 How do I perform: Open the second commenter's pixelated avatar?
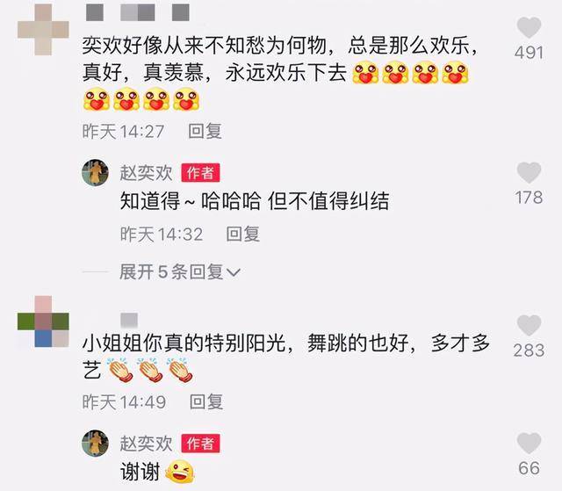pos(43,321)
